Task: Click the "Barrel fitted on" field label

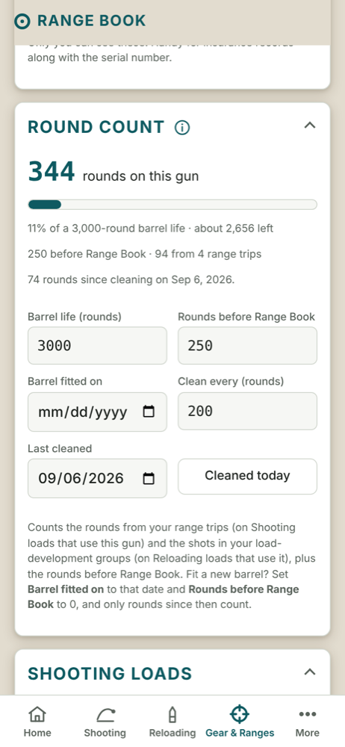Action: 65,382
